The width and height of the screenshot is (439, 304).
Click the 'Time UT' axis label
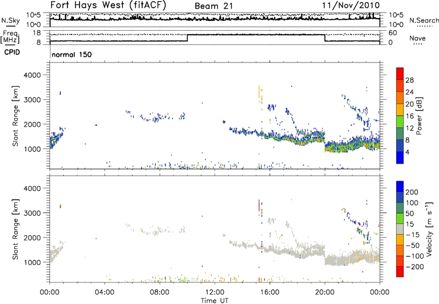click(215, 301)
